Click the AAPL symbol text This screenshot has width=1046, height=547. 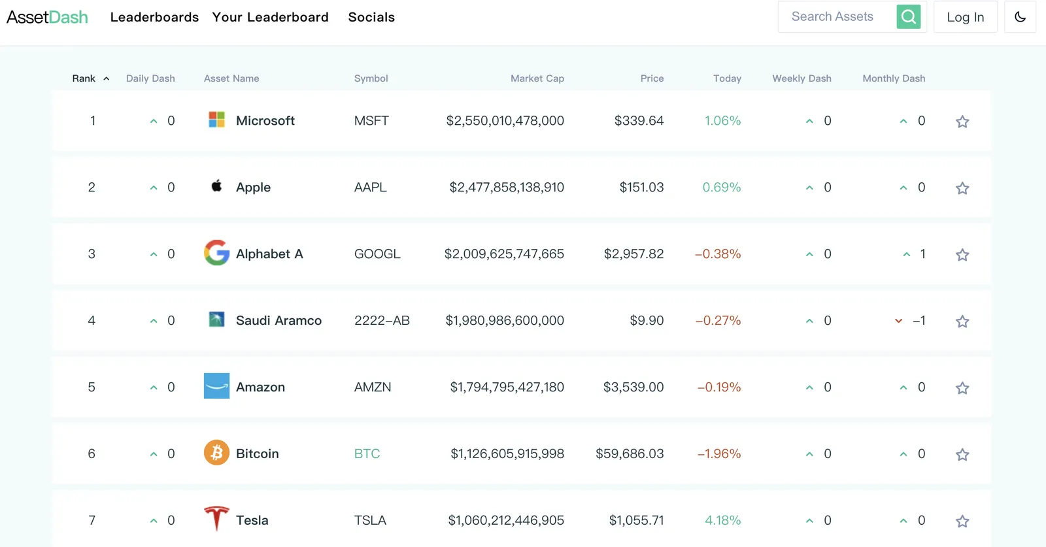(x=371, y=188)
